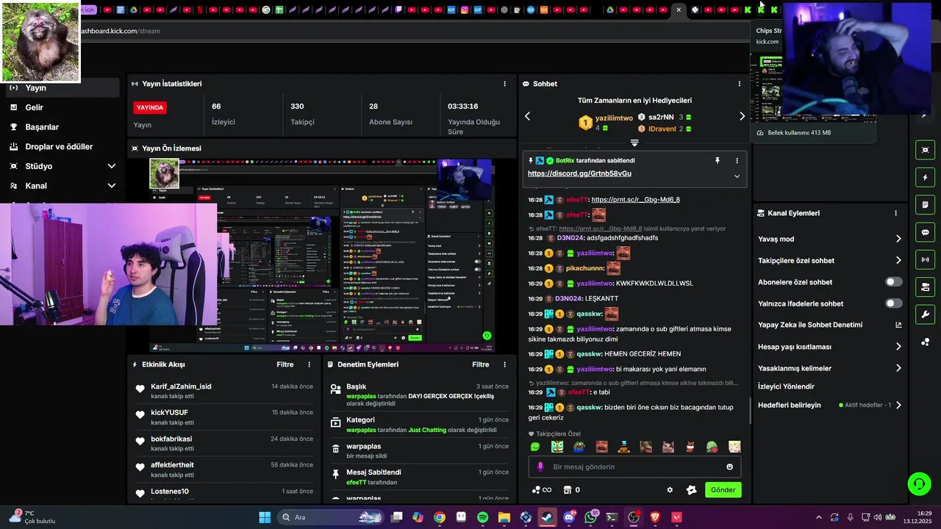
Task: Show hidden system tray icons chevron
Action: point(819,517)
